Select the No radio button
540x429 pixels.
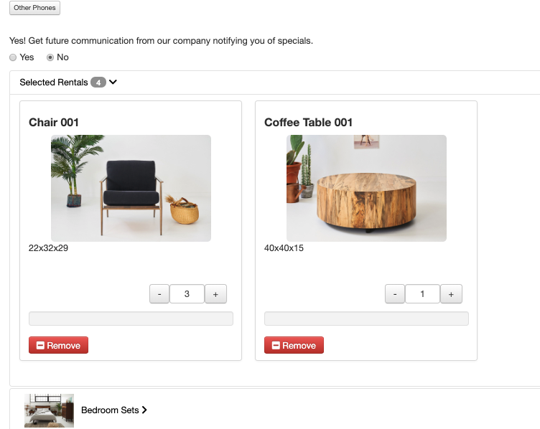(50, 57)
